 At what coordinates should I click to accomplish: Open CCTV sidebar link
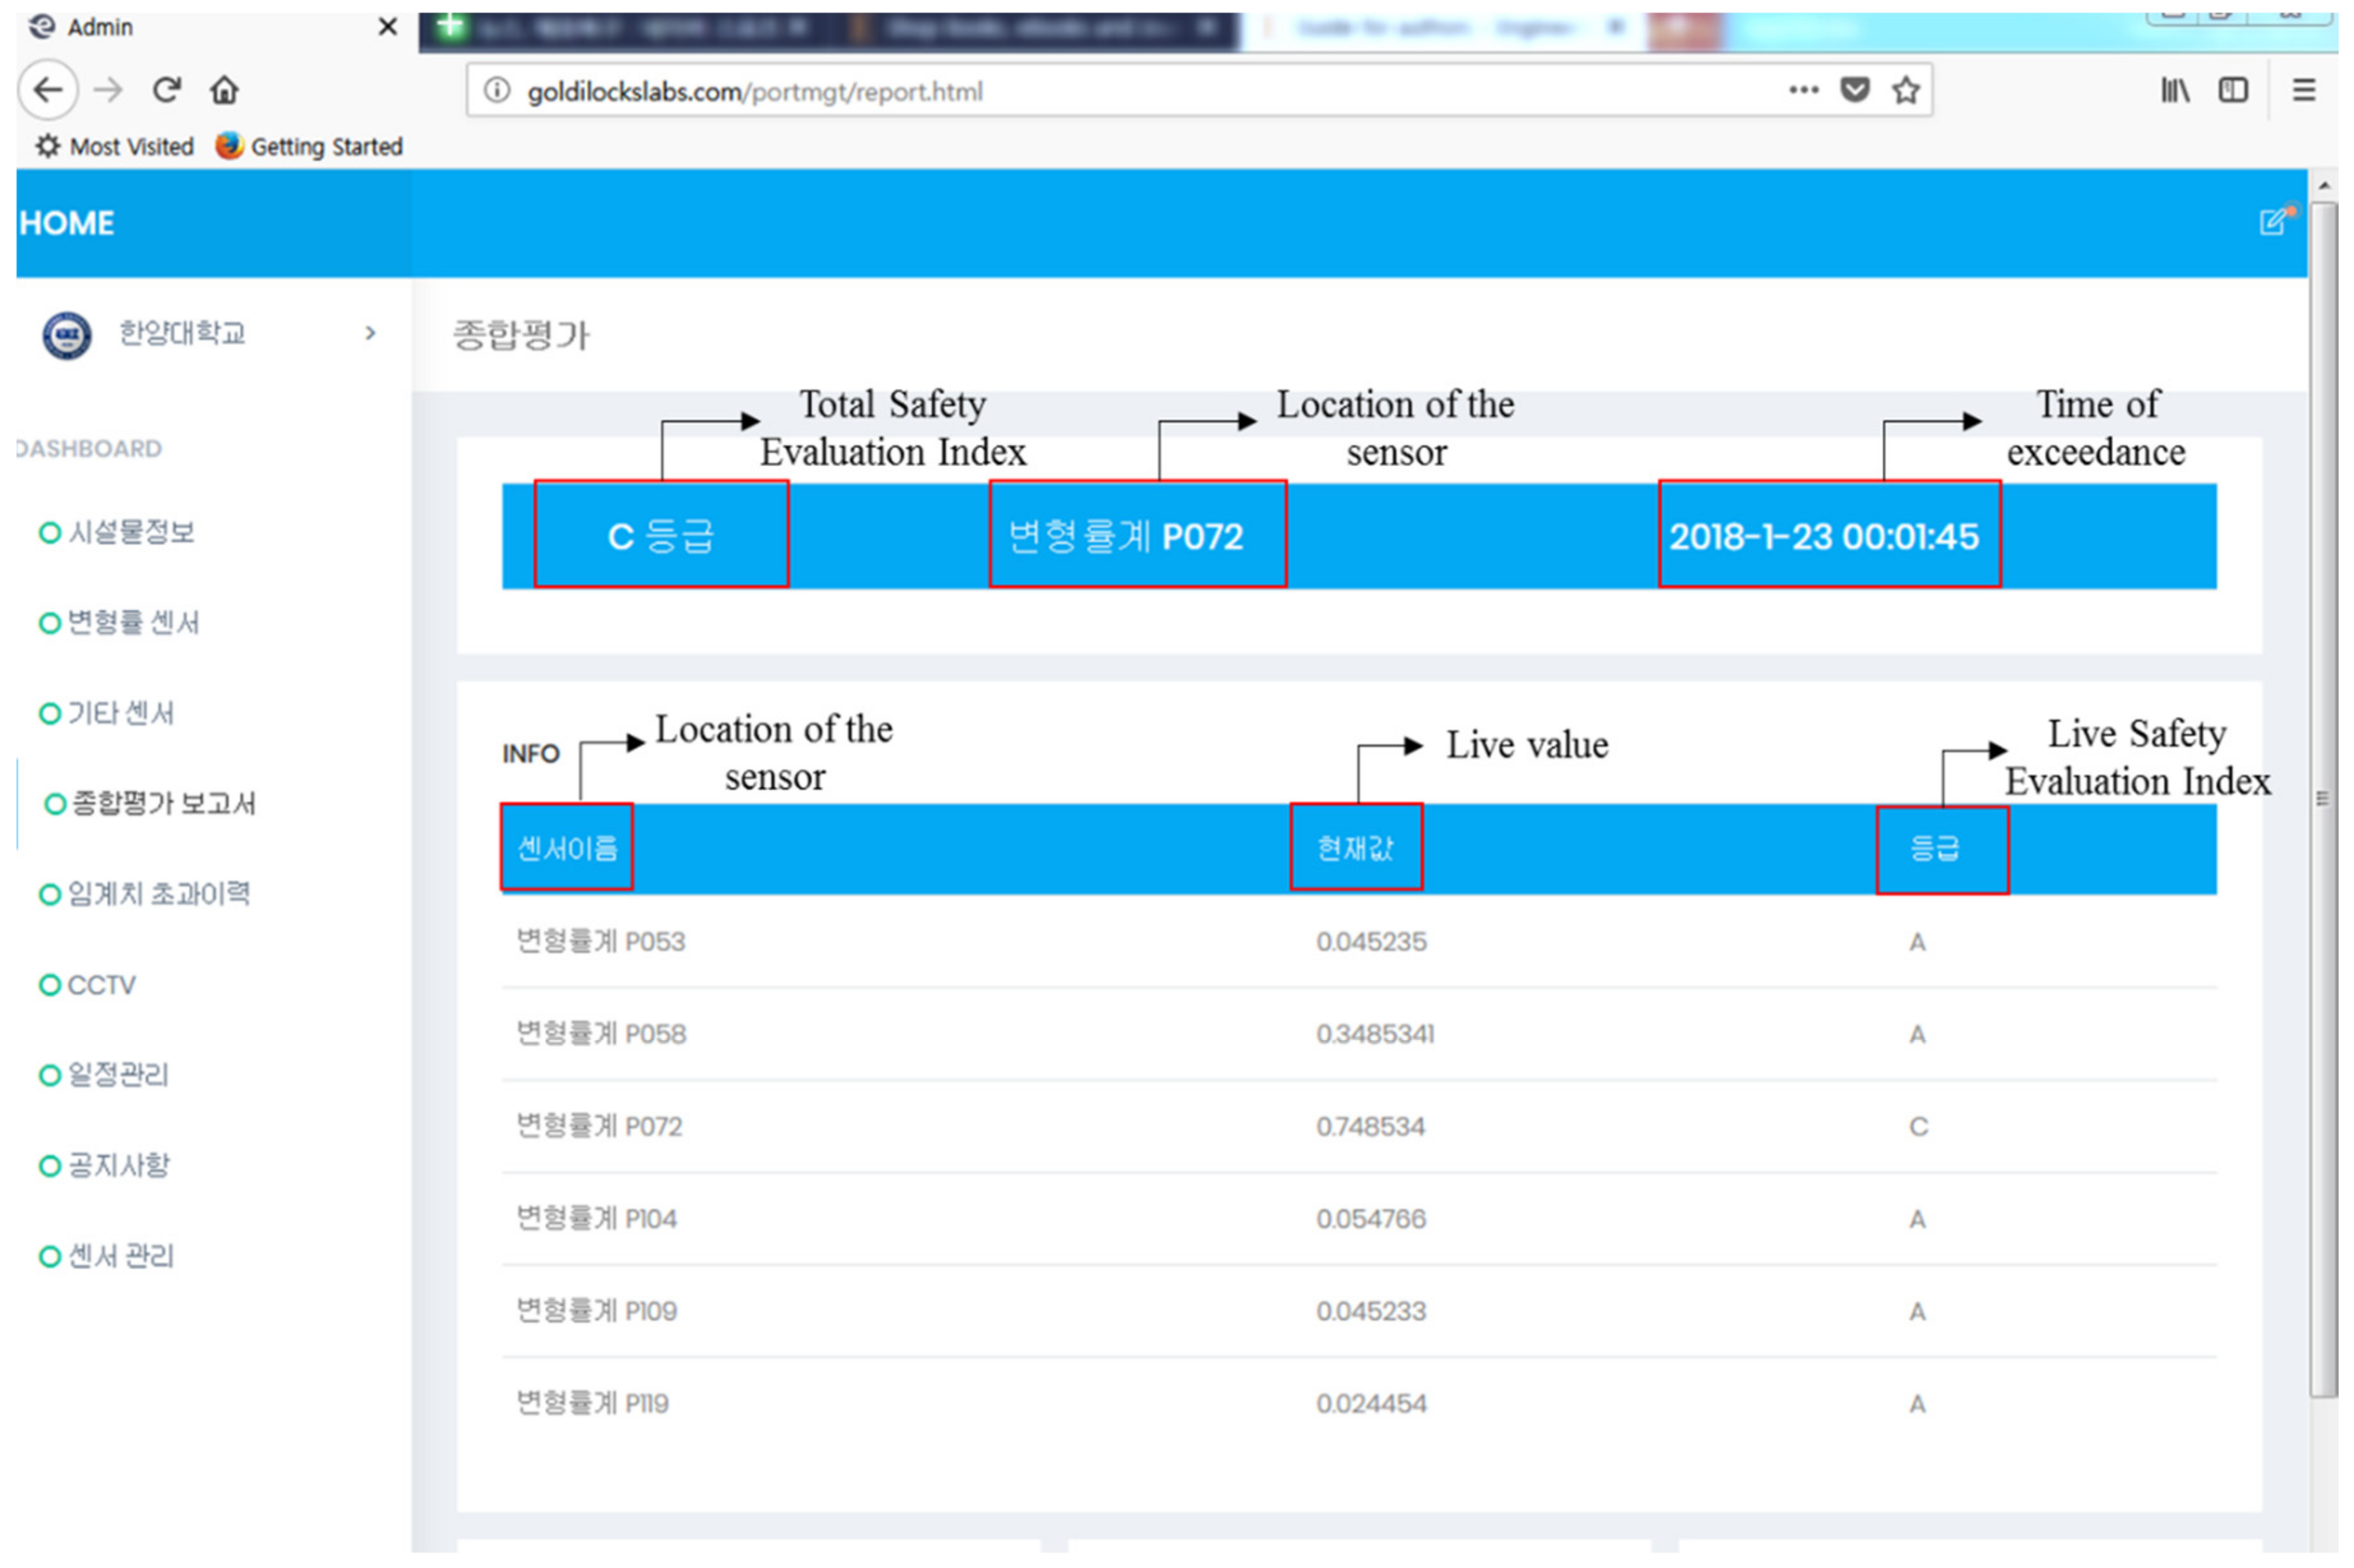100,985
